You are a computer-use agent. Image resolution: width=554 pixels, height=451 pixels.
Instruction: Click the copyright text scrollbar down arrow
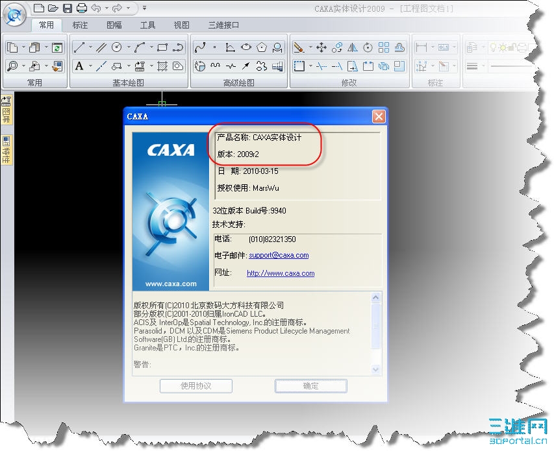(375, 369)
